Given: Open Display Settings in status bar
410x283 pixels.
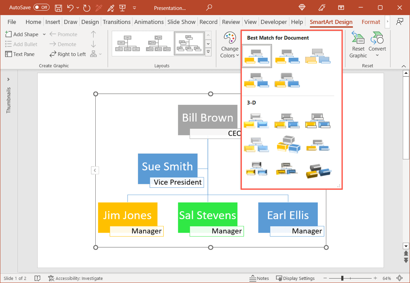Looking at the screenshot, I should (x=295, y=278).
